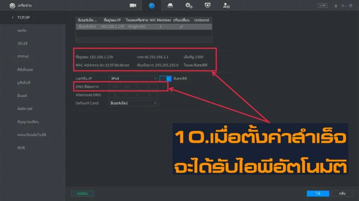Open the Camera settings icon in top bar
This screenshot has height=201, width=359.
pyautogui.click(x=133, y=5)
